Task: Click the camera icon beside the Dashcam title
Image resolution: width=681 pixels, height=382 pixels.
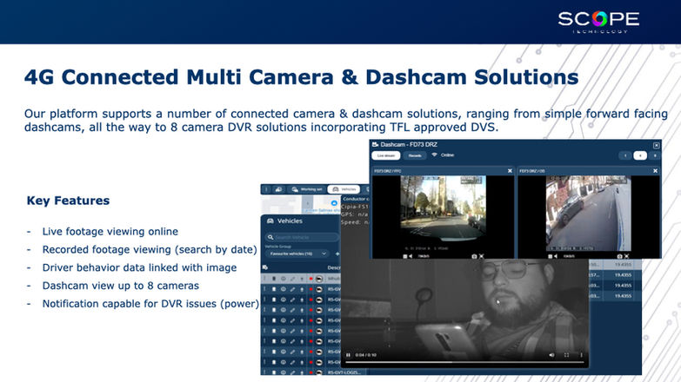Action: [375, 144]
